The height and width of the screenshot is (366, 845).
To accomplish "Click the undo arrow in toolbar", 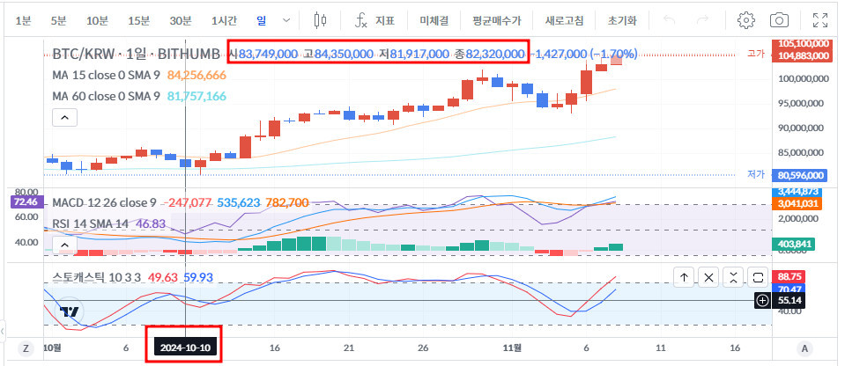I will pos(671,19).
